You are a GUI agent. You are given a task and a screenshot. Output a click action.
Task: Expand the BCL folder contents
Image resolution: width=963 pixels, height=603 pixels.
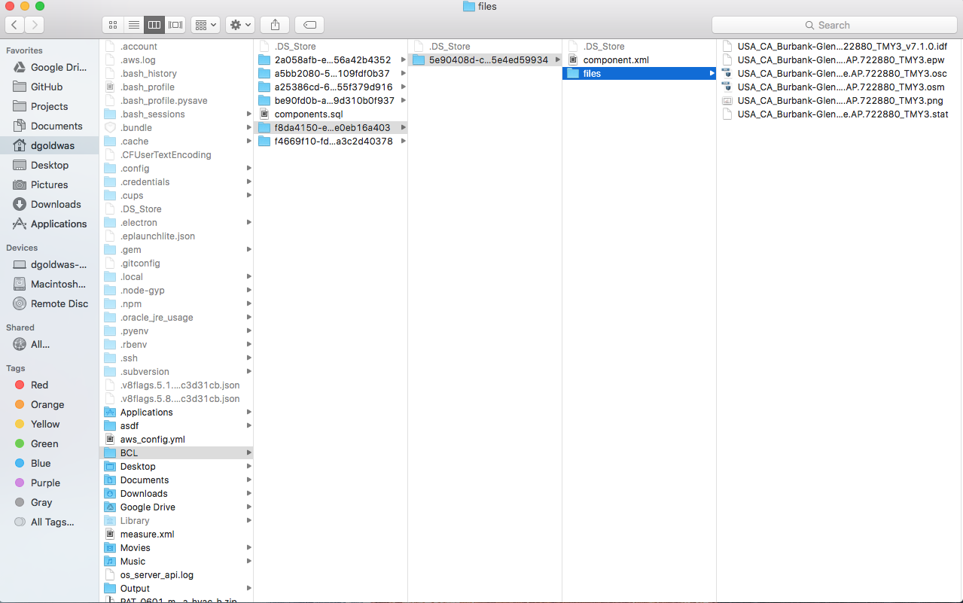tap(248, 452)
